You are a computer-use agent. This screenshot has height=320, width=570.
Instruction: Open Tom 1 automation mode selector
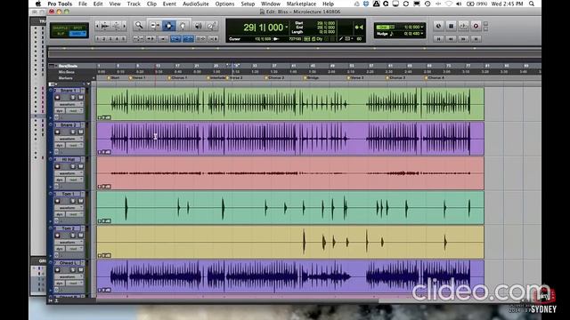tap(75, 214)
